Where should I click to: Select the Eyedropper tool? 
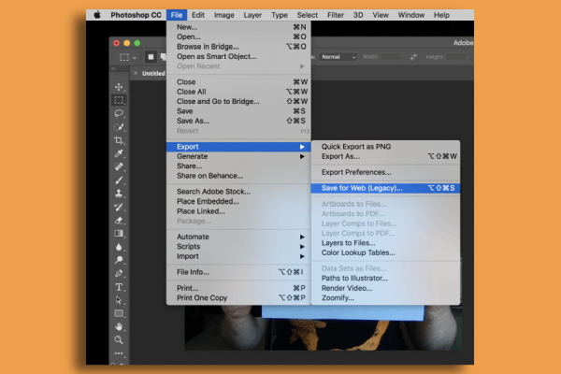[x=119, y=153]
